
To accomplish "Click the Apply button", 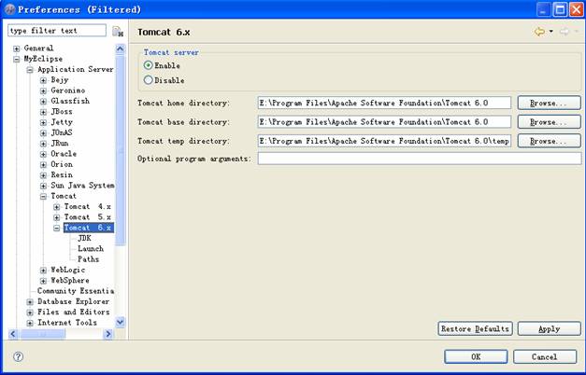I will pos(549,328).
